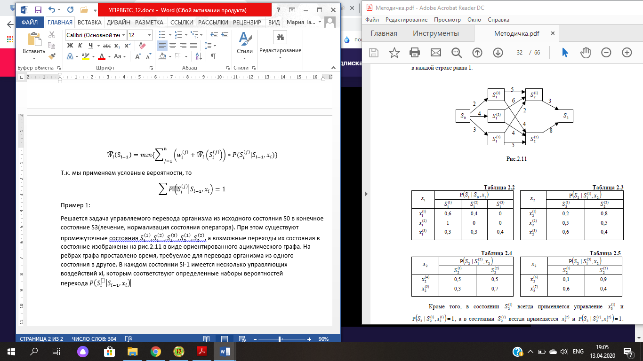Zoom in on the PDF with the plus icon
The height and width of the screenshot is (361, 643).
(x=627, y=53)
